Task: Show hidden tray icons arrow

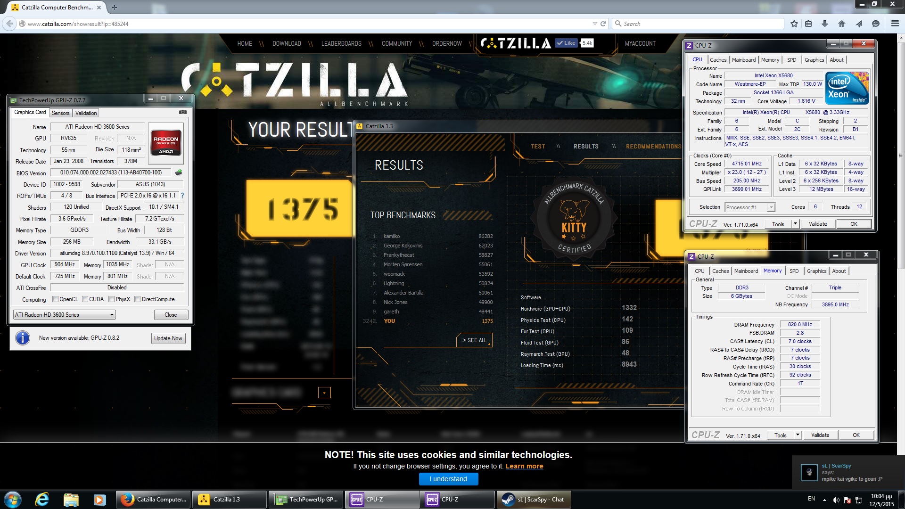Action: point(824,500)
